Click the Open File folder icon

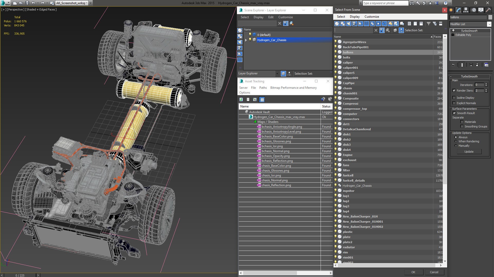pos(21,3)
